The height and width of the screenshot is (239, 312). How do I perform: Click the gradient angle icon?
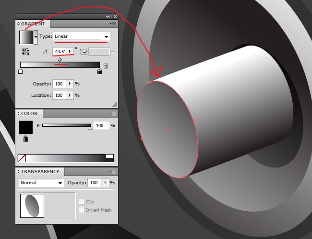[46, 52]
